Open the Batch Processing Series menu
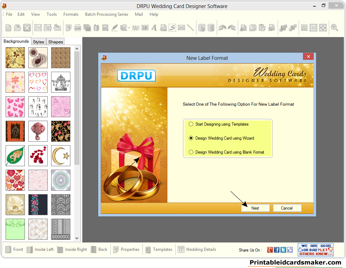 [106, 14]
